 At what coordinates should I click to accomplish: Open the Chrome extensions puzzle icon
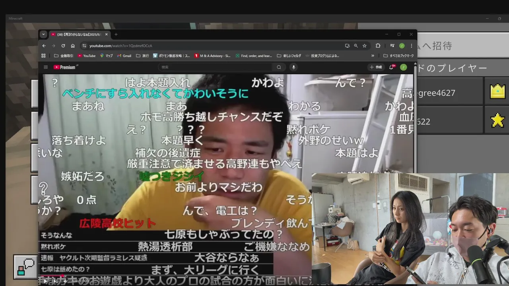[378, 46]
